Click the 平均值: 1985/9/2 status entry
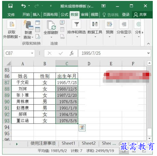This screenshot has width=157, height=156. pyautogui.click(x=52, y=151)
